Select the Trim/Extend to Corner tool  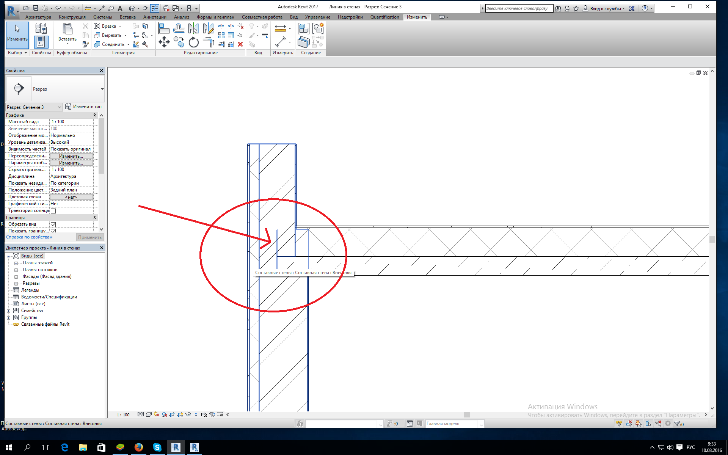coord(208,42)
